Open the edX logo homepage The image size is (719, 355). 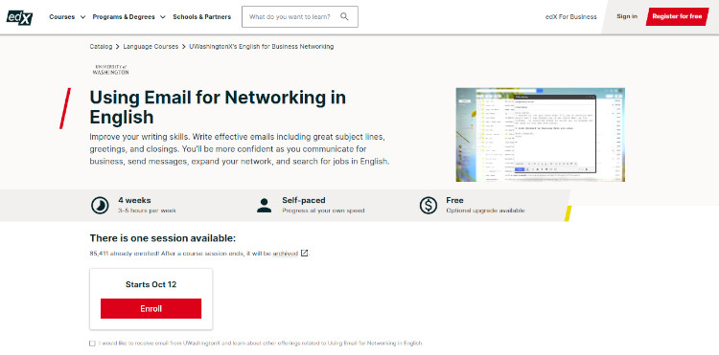coord(19,17)
